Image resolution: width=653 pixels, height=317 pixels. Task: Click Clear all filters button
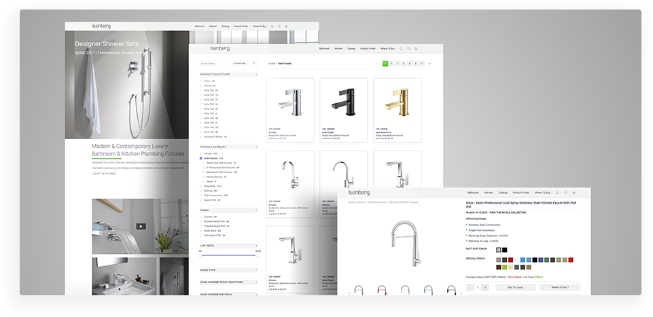[208, 64]
